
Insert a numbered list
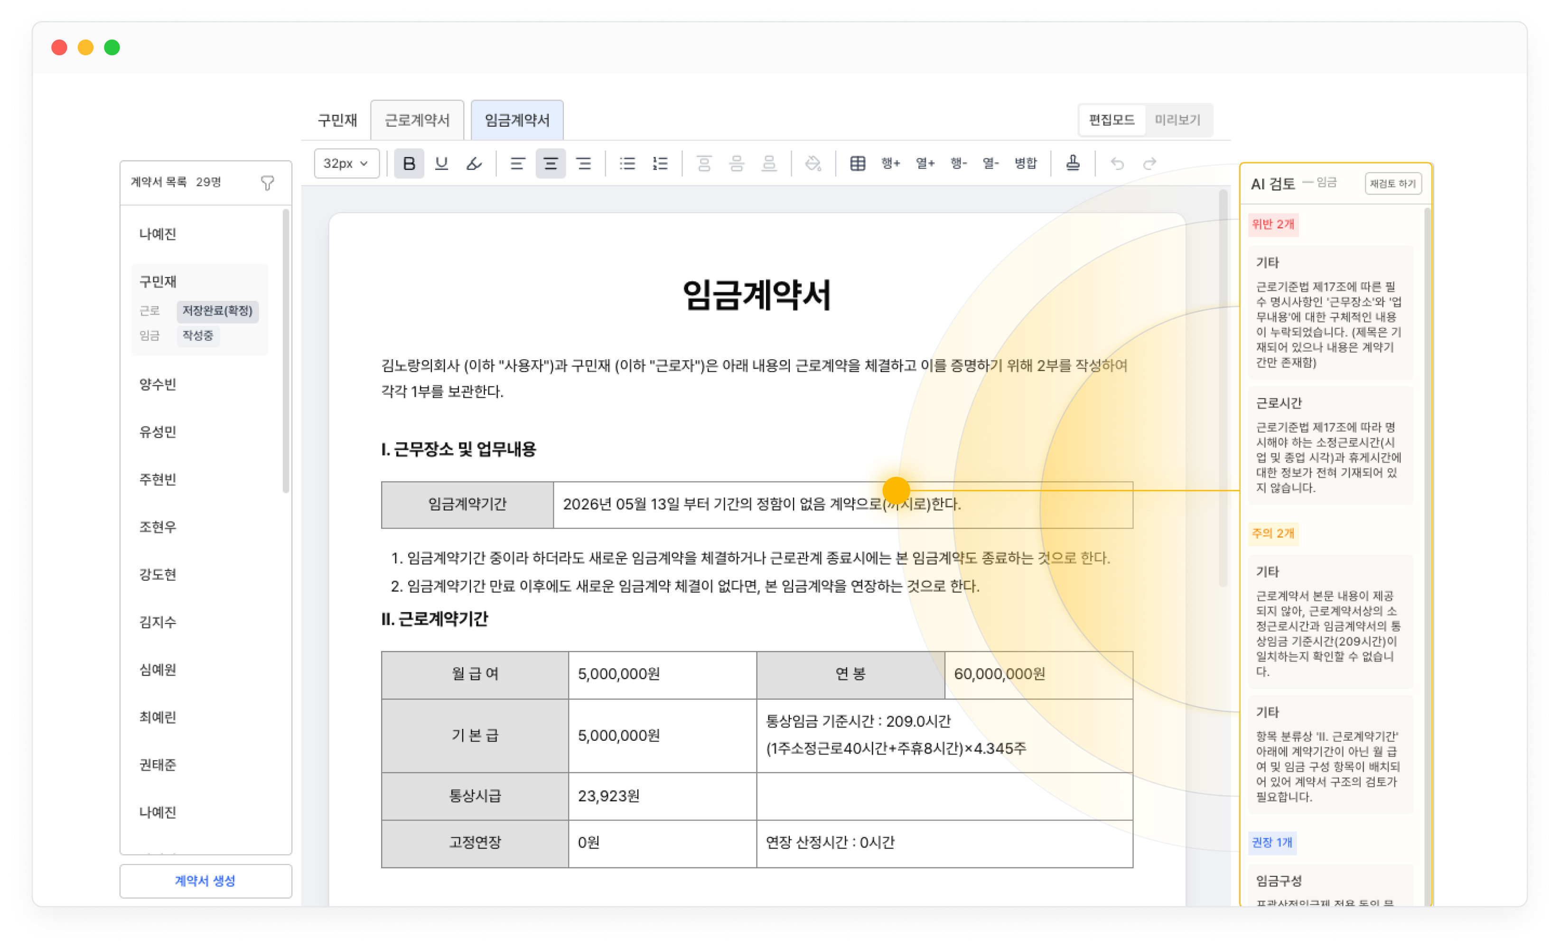click(x=660, y=164)
